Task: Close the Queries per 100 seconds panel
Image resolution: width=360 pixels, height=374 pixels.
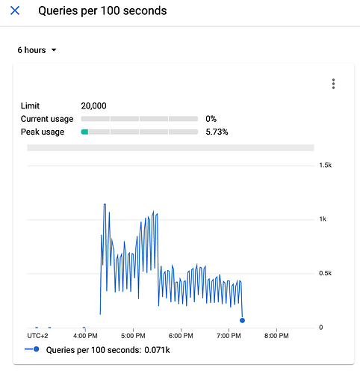Action: tap(15, 10)
